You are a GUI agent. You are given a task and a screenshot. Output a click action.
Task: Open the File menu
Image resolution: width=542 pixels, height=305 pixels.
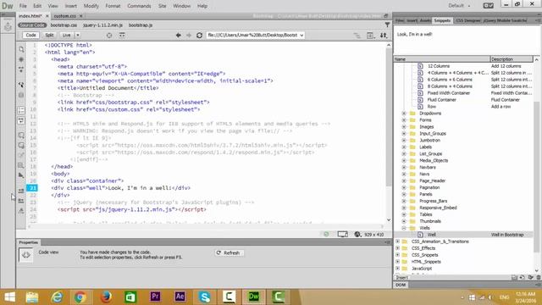coord(23,6)
